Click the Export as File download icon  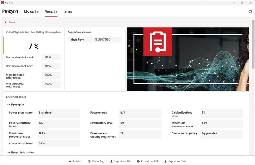coord(112,162)
